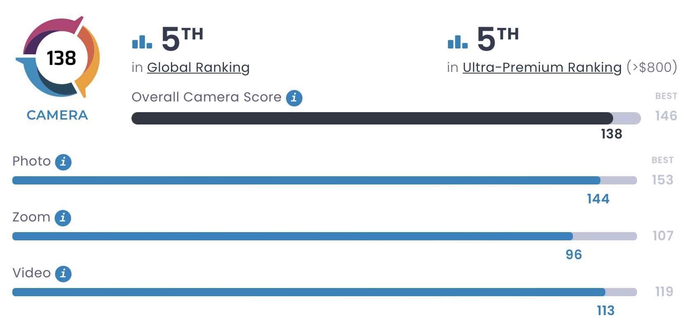690x318 pixels.
Task: Show Zoom score info tooltip icon
Action: point(63,218)
